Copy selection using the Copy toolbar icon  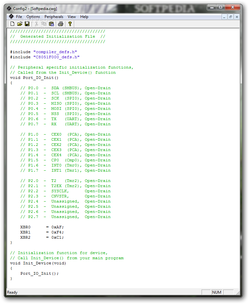coord(44,24)
